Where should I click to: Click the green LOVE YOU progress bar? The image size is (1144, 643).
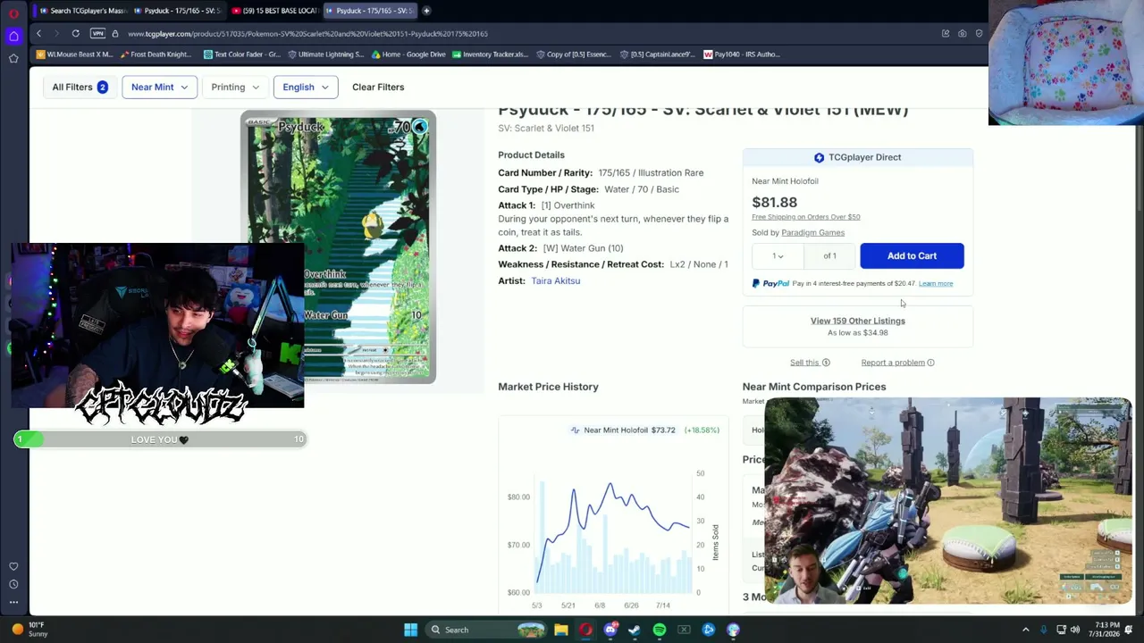tap(161, 439)
